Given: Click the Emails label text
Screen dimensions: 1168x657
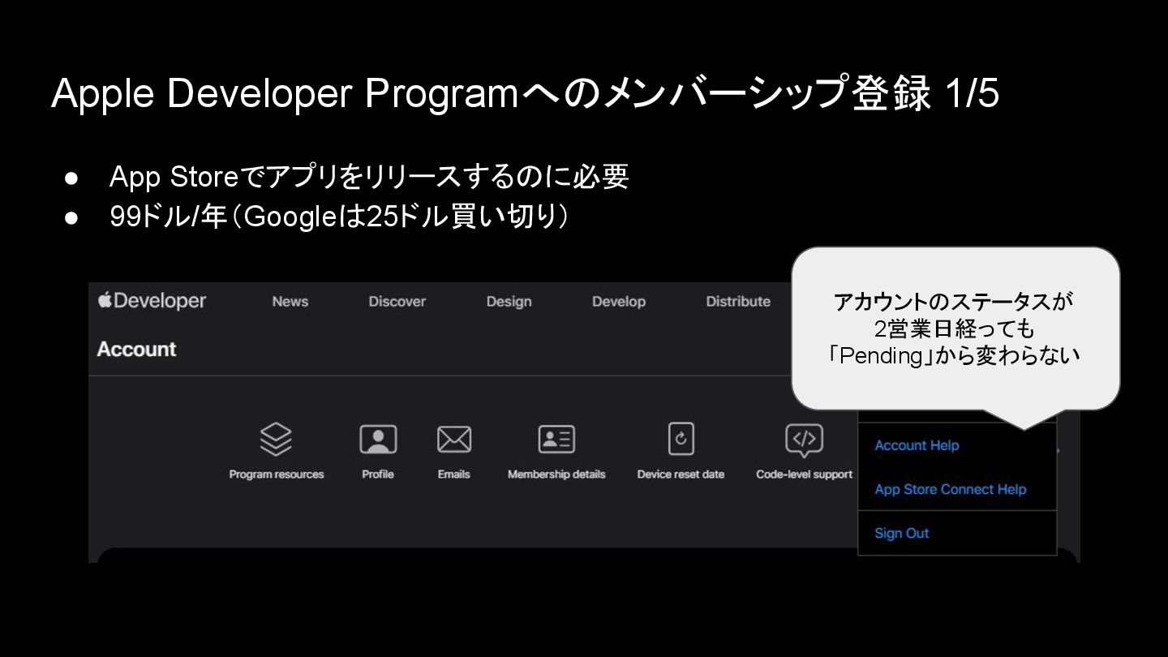Looking at the screenshot, I should click(x=454, y=474).
